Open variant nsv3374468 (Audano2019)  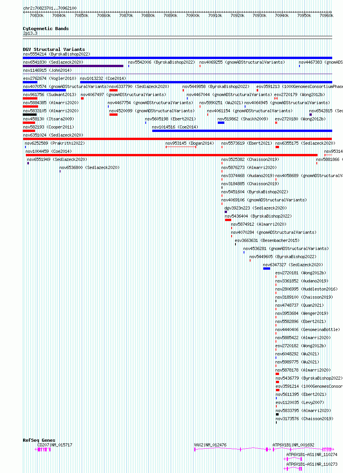(x=248, y=176)
